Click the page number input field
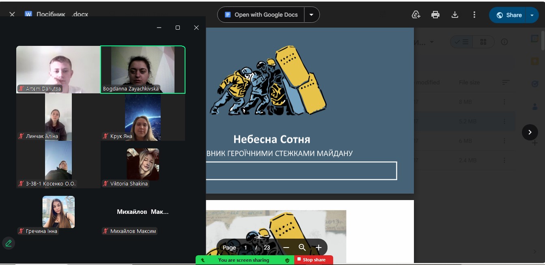545x265 pixels. [x=246, y=248]
